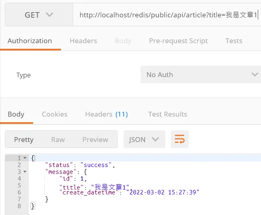Open the GET method dropdown
Viewport: 261px width, 215px height.
[39, 15]
